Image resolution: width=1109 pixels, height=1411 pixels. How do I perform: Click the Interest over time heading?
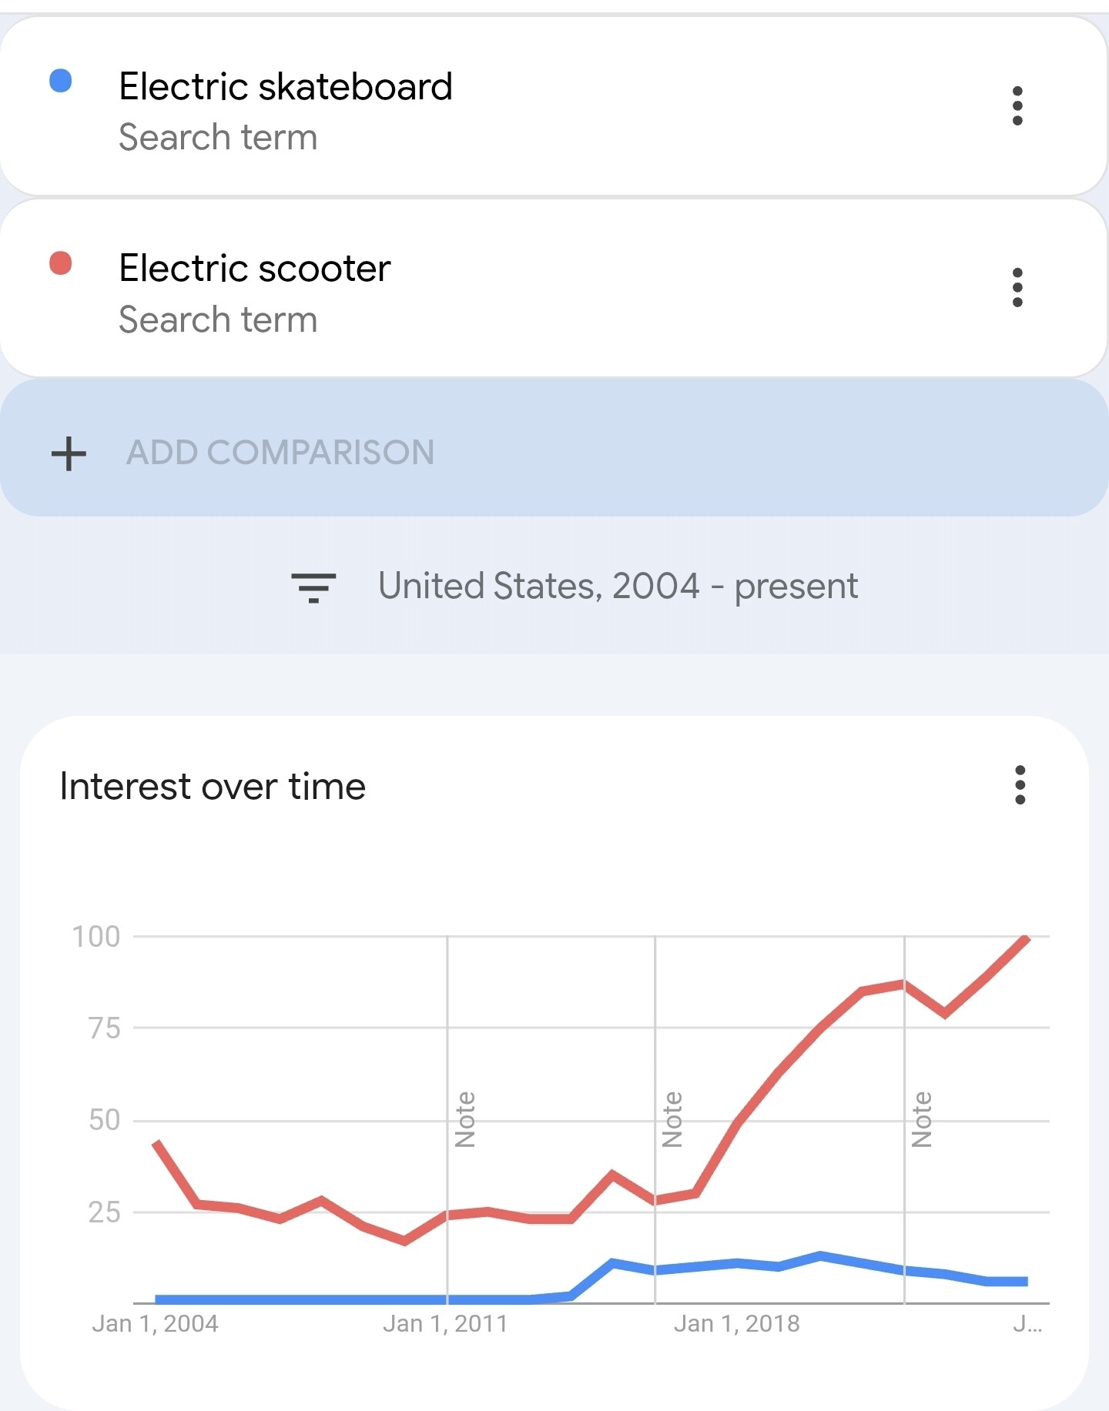click(213, 787)
